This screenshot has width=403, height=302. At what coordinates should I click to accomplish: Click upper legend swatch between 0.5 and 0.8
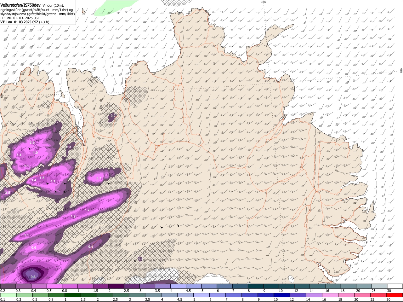[54, 286]
